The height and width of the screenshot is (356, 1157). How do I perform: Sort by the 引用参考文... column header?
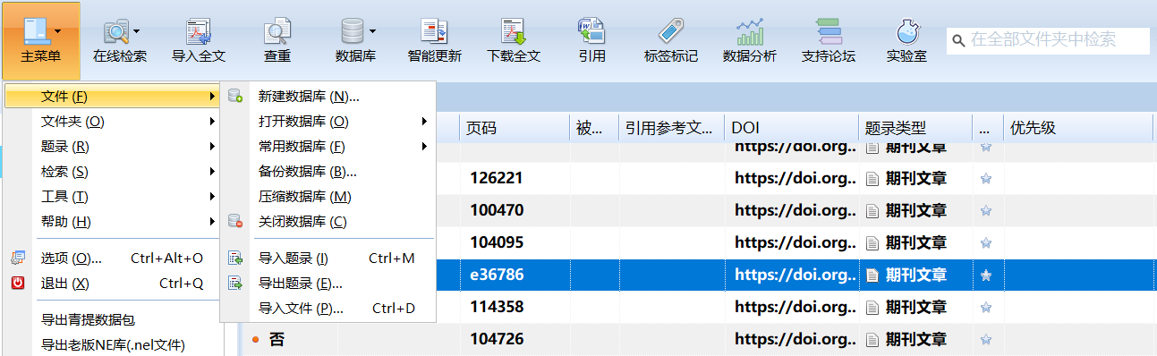(x=671, y=128)
